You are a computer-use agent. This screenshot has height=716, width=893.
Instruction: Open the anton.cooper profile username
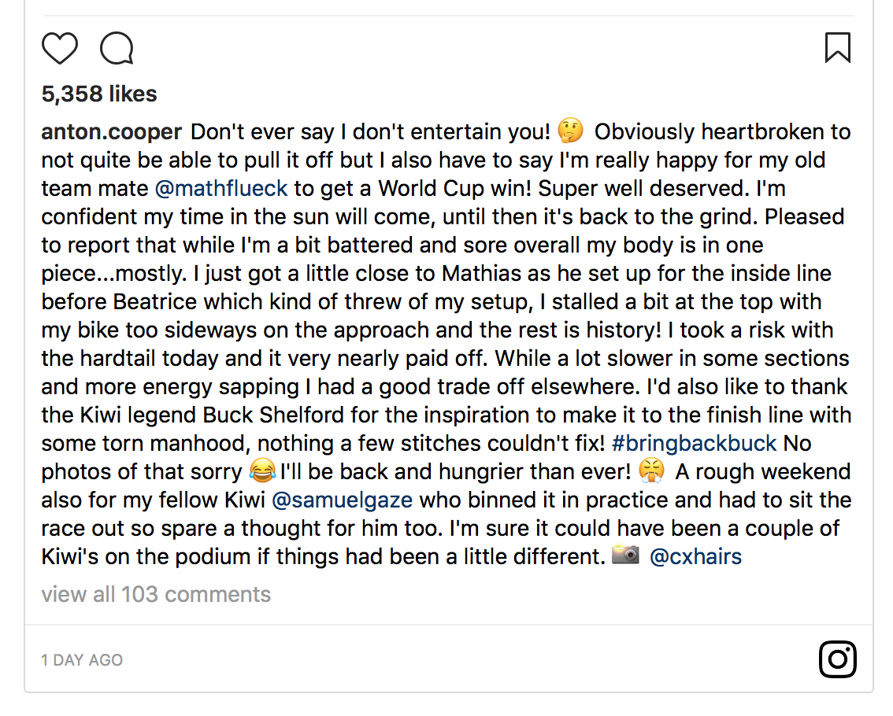(112, 131)
